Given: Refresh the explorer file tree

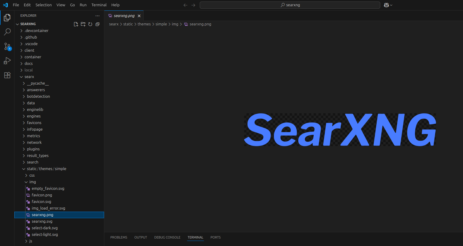Looking at the screenshot, I should [x=90, y=24].
